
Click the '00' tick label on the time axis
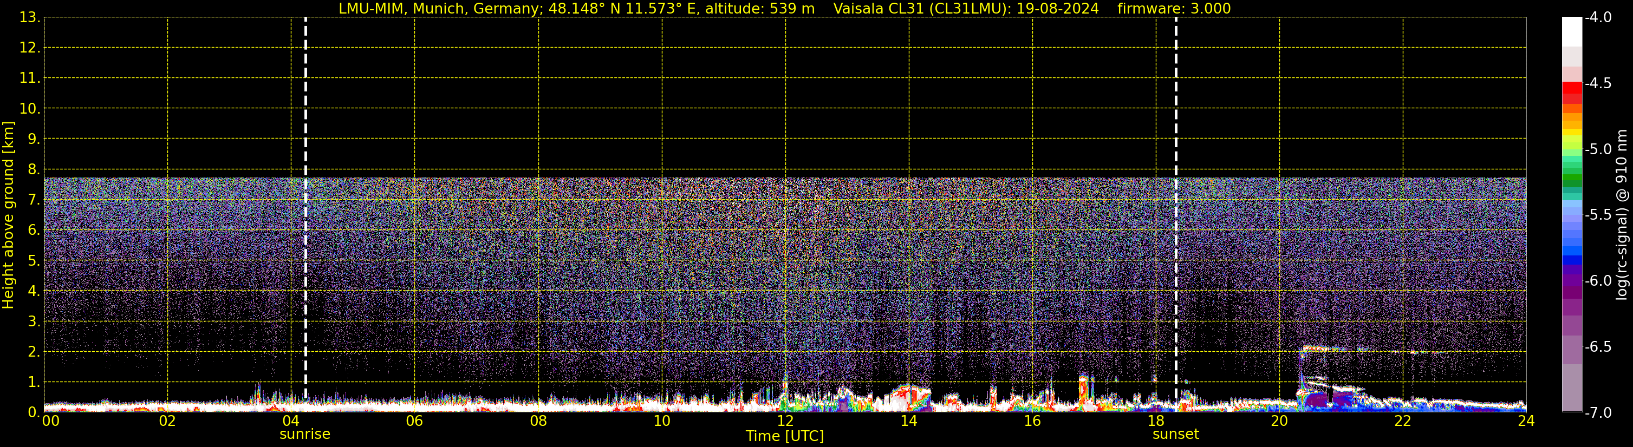point(51,421)
